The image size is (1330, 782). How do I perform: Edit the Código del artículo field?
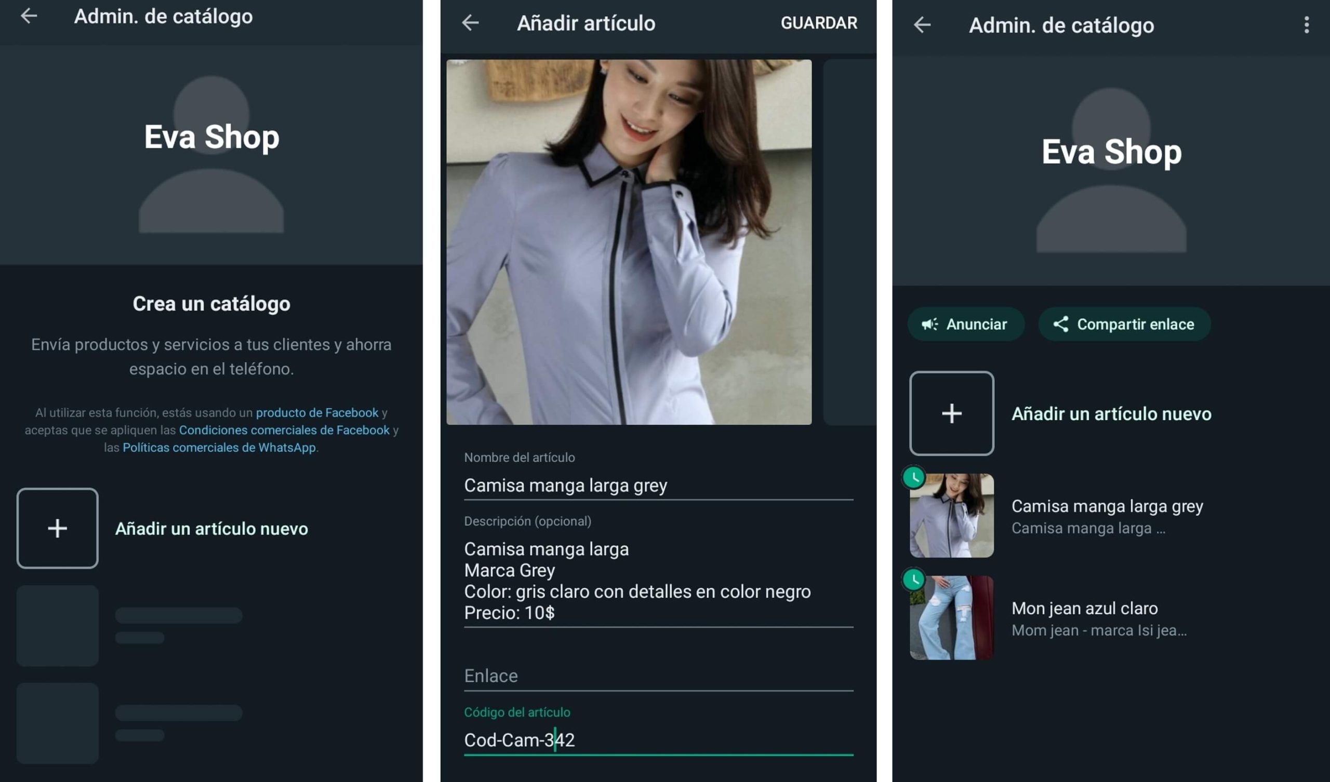[x=520, y=740]
